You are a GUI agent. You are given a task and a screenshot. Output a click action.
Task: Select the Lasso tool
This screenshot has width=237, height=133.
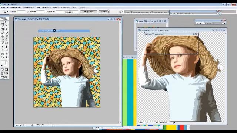(3, 25)
